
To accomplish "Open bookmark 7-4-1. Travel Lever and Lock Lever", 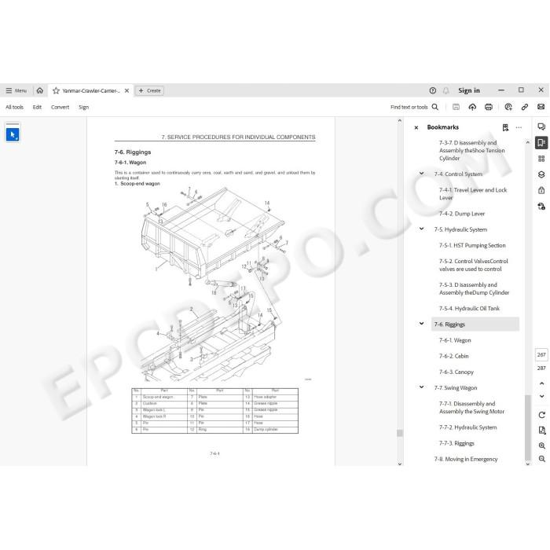I will pos(473,193).
